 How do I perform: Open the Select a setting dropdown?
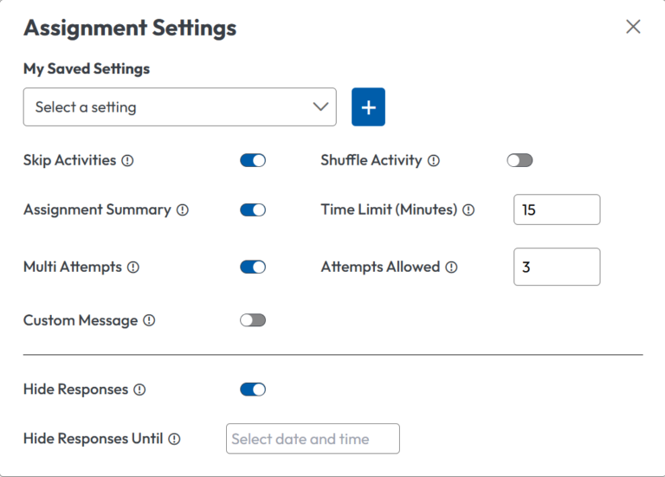(x=179, y=107)
